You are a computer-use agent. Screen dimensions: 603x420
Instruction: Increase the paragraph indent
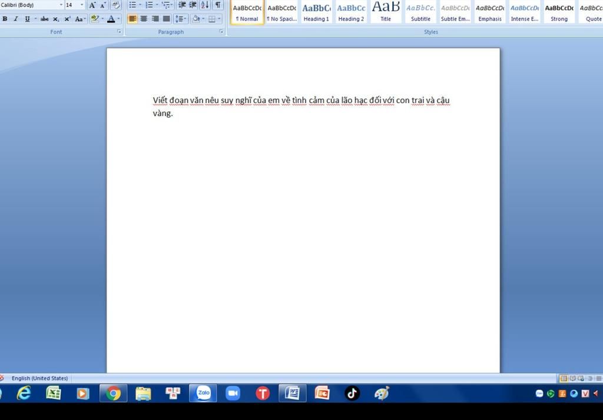[193, 5]
